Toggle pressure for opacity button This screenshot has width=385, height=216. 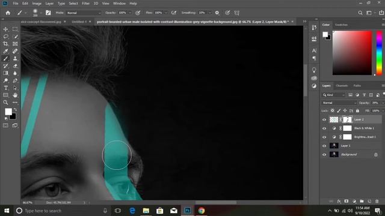138,13
